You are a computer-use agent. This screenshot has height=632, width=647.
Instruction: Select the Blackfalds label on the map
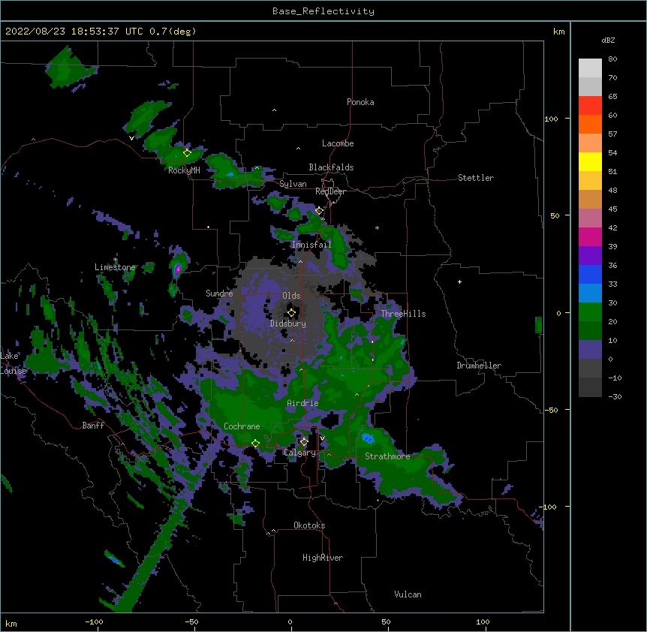(331, 167)
